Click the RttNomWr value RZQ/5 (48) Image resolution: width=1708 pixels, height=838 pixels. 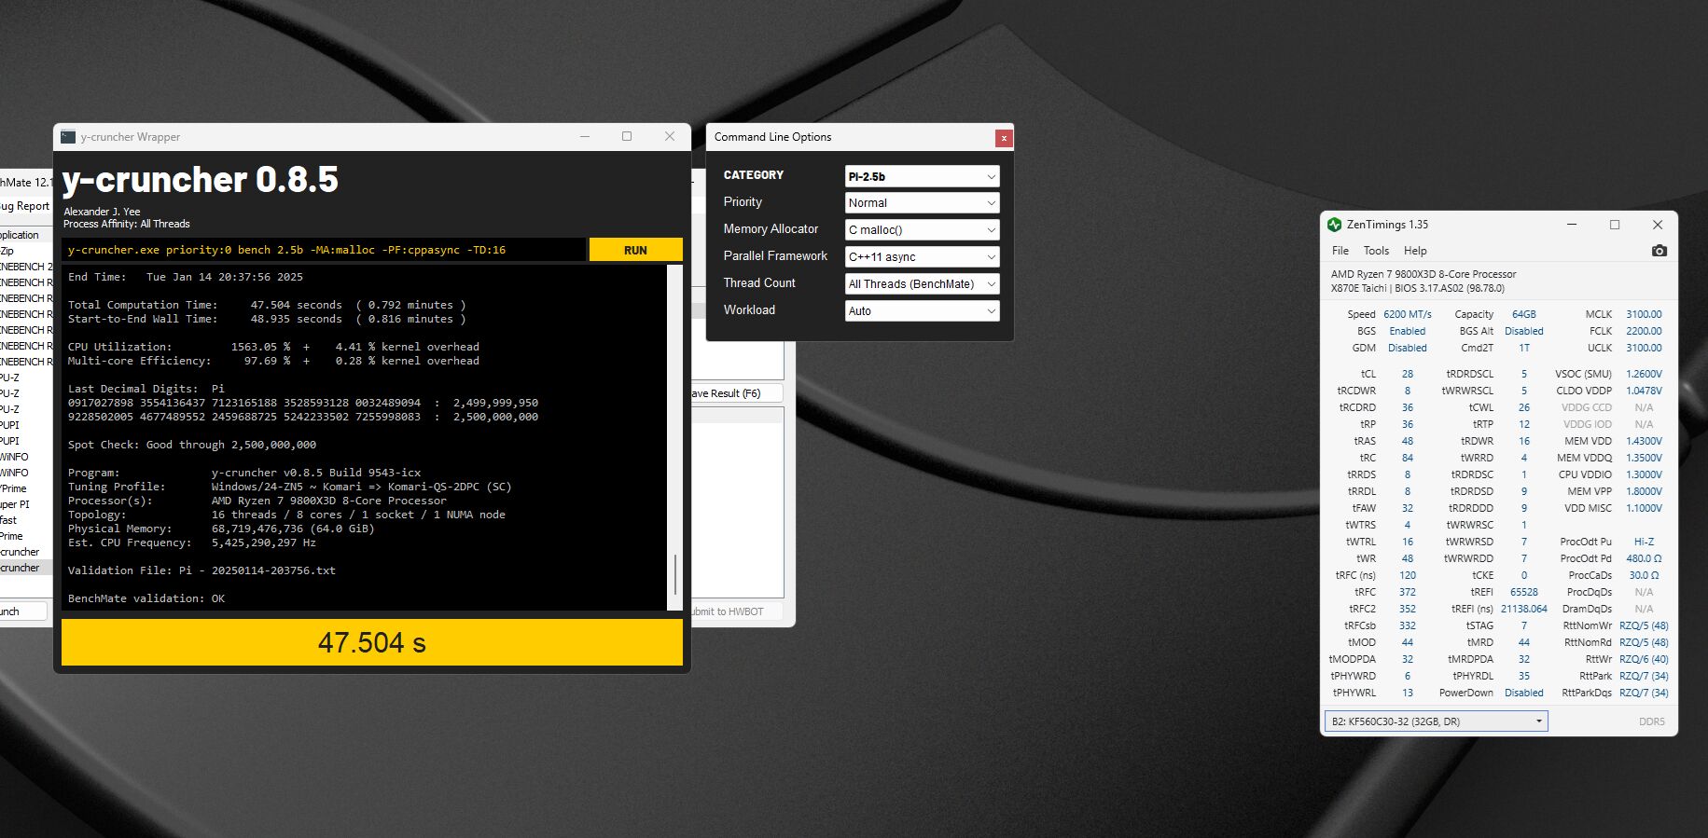[x=1644, y=625]
